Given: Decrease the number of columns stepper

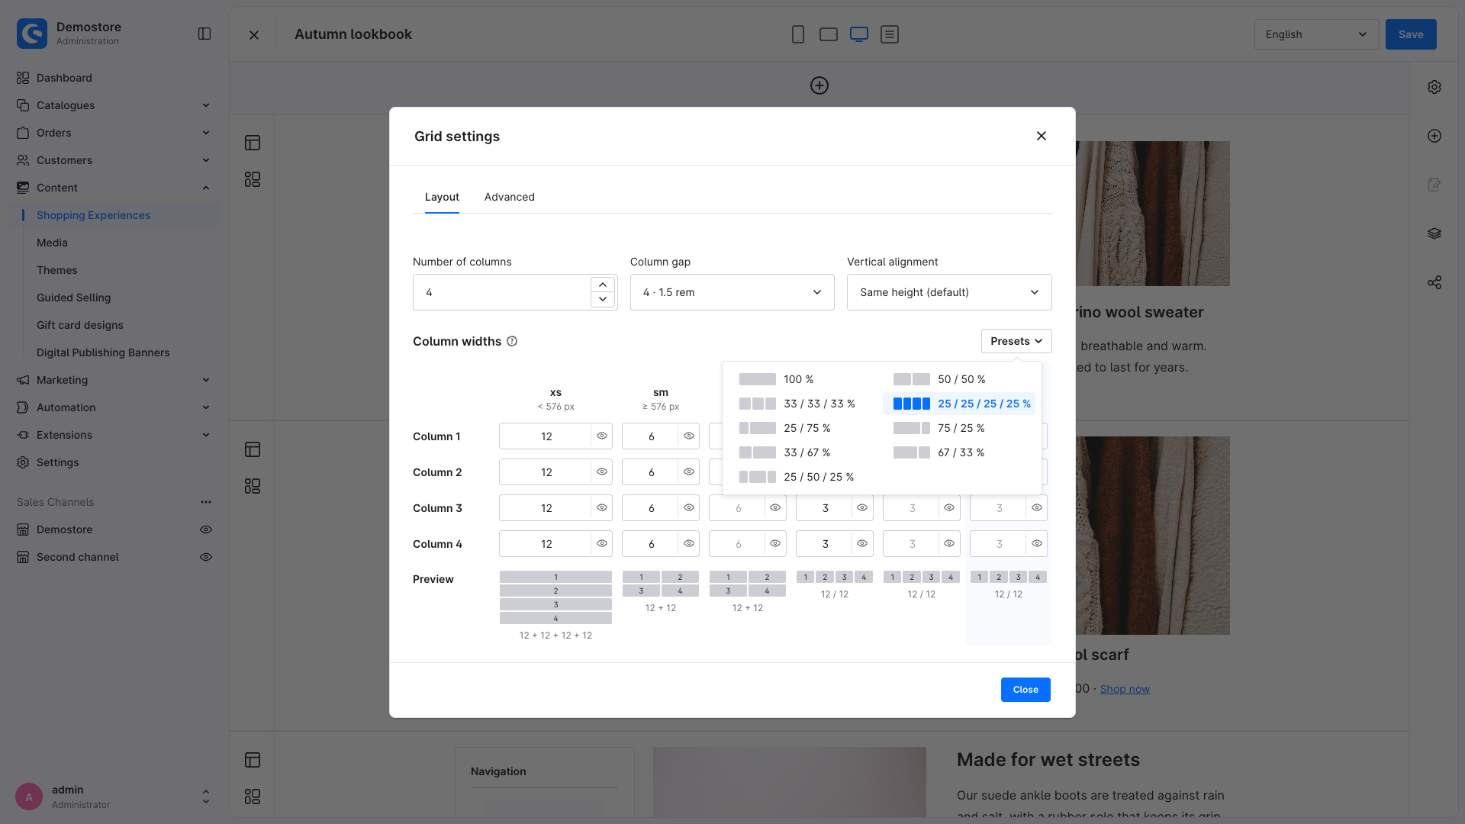Looking at the screenshot, I should [x=603, y=299].
